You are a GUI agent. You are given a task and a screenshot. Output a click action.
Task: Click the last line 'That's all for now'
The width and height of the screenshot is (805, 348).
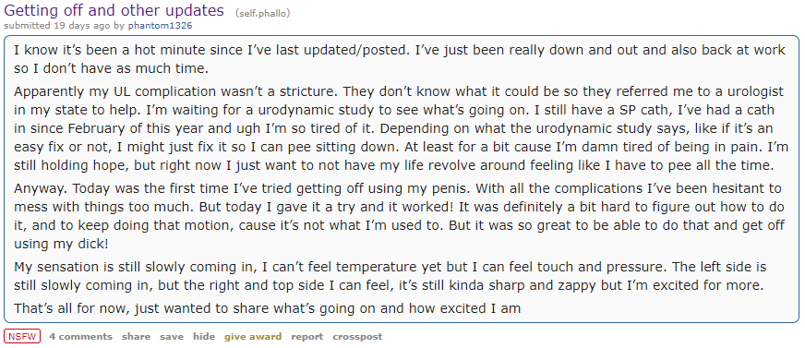pos(268,308)
